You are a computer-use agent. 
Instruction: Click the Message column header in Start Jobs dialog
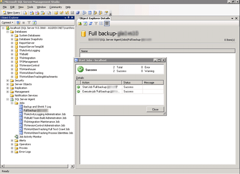point(153,83)
